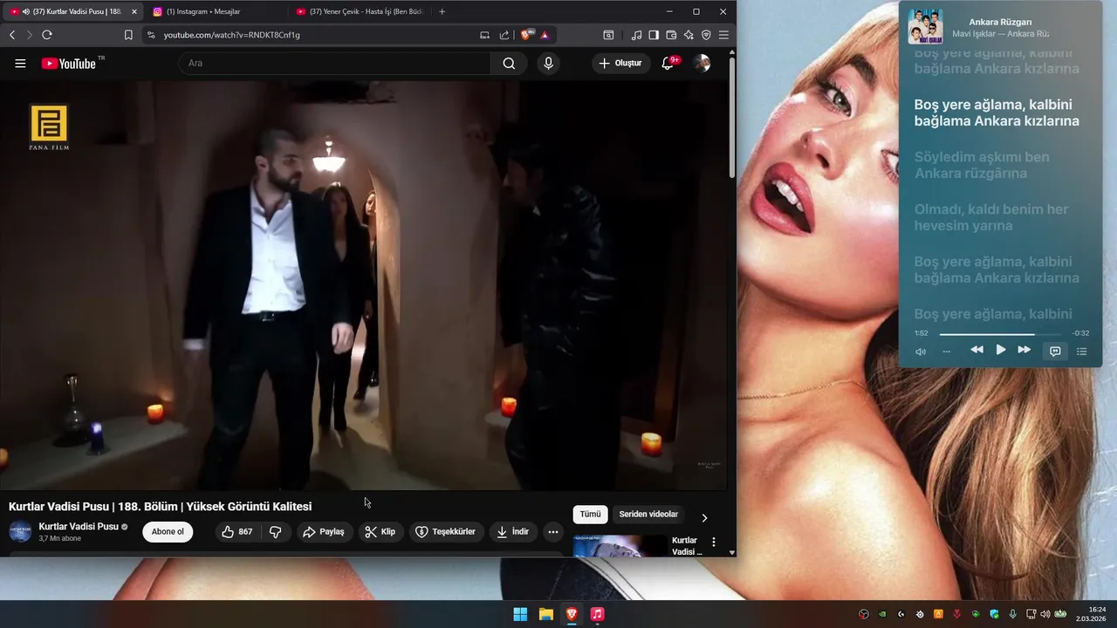This screenshot has width=1117, height=628.
Task: Open the Kurtlar Vadisi Pusu channel name
Action: (79, 527)
